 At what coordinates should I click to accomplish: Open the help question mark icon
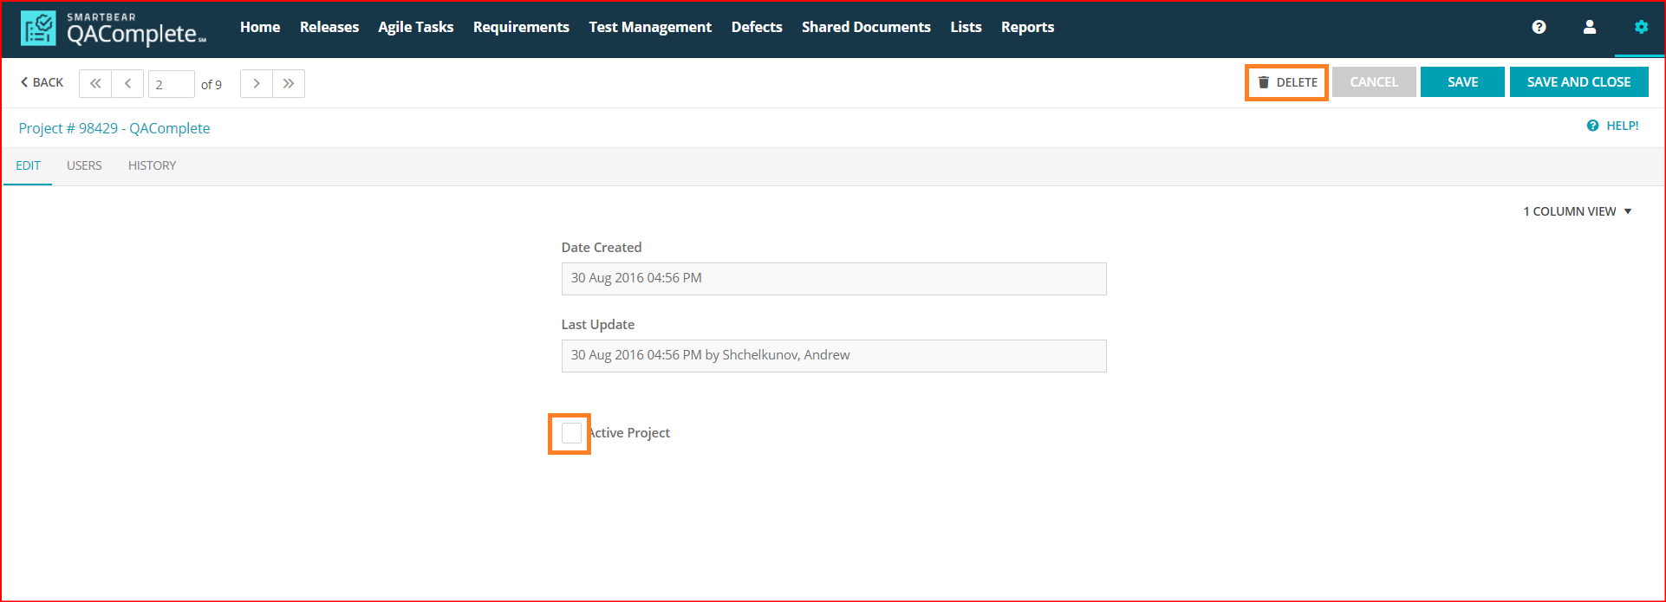pos(1539,27)
